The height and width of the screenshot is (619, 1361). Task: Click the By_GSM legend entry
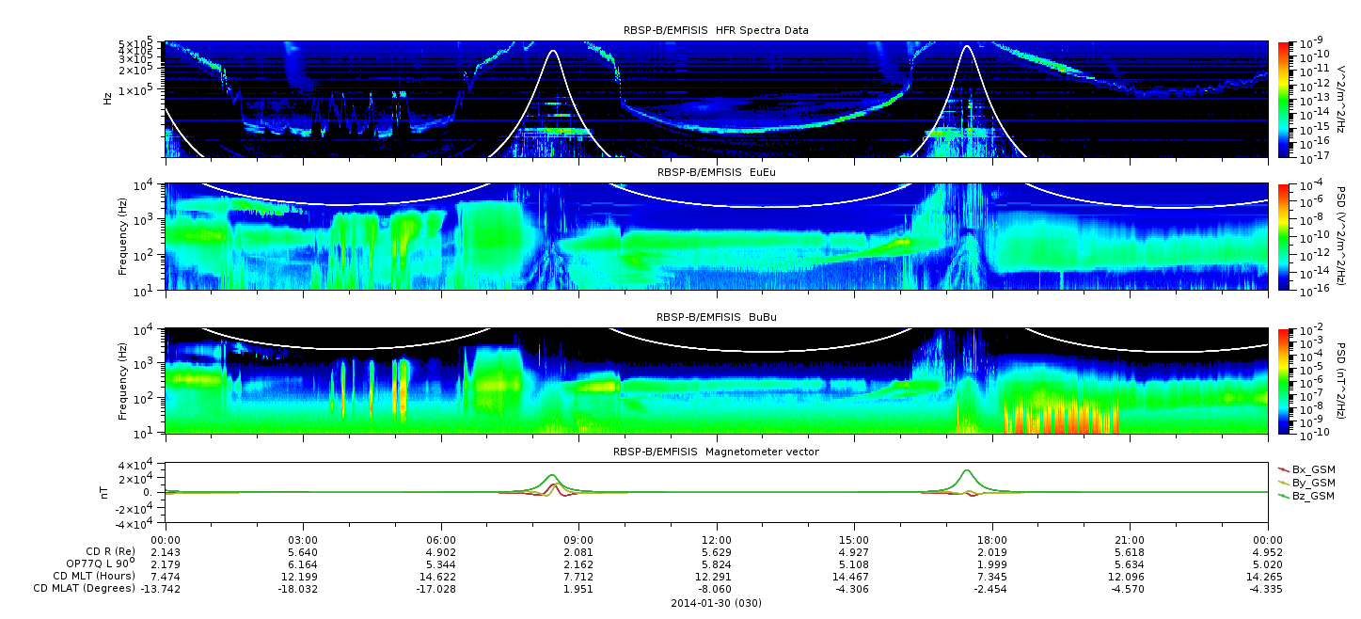(x=1313, y=483)
